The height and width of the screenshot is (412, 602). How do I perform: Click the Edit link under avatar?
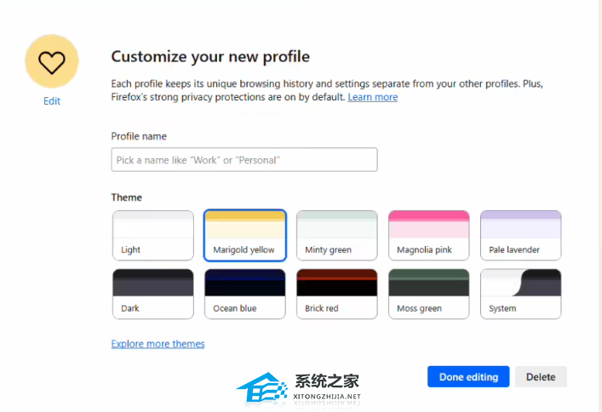52,101
